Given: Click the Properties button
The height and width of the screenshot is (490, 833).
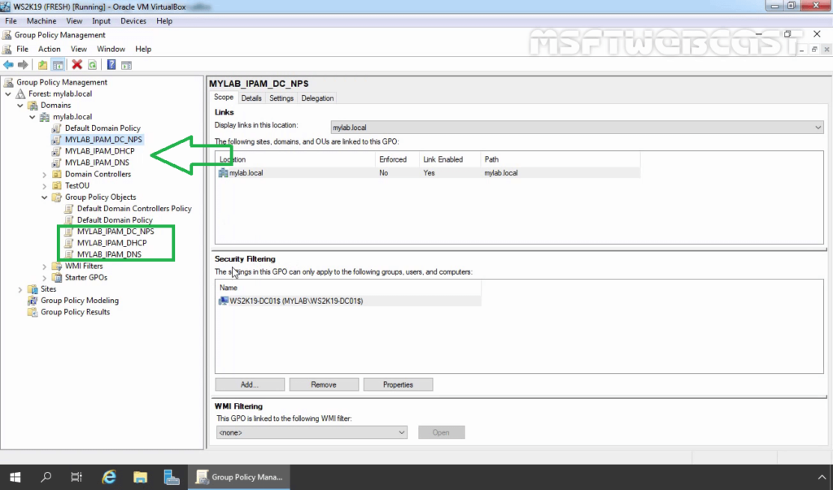Looking at the screenshot, I should pos(398,385).
